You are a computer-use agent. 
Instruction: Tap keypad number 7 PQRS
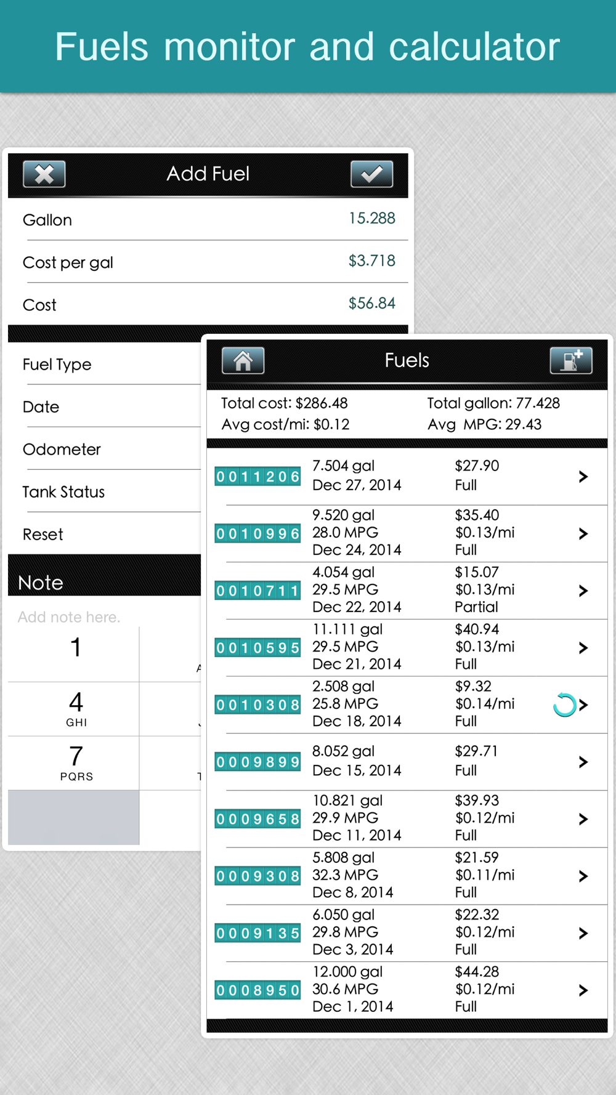click(x=74, y=763)
